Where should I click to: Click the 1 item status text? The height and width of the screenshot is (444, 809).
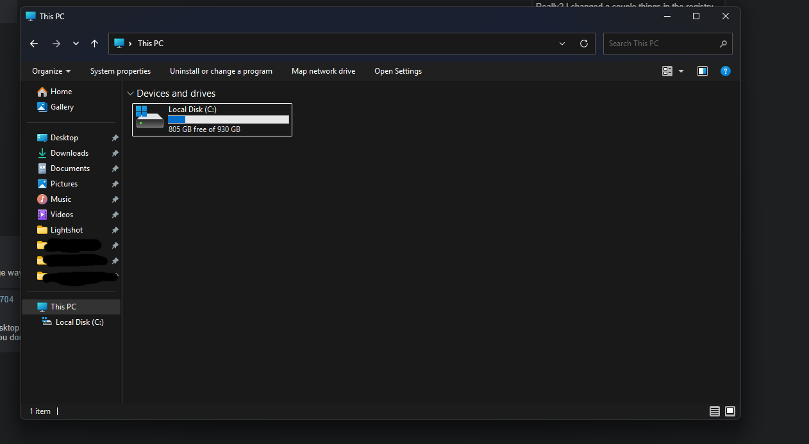coord(40,411)
